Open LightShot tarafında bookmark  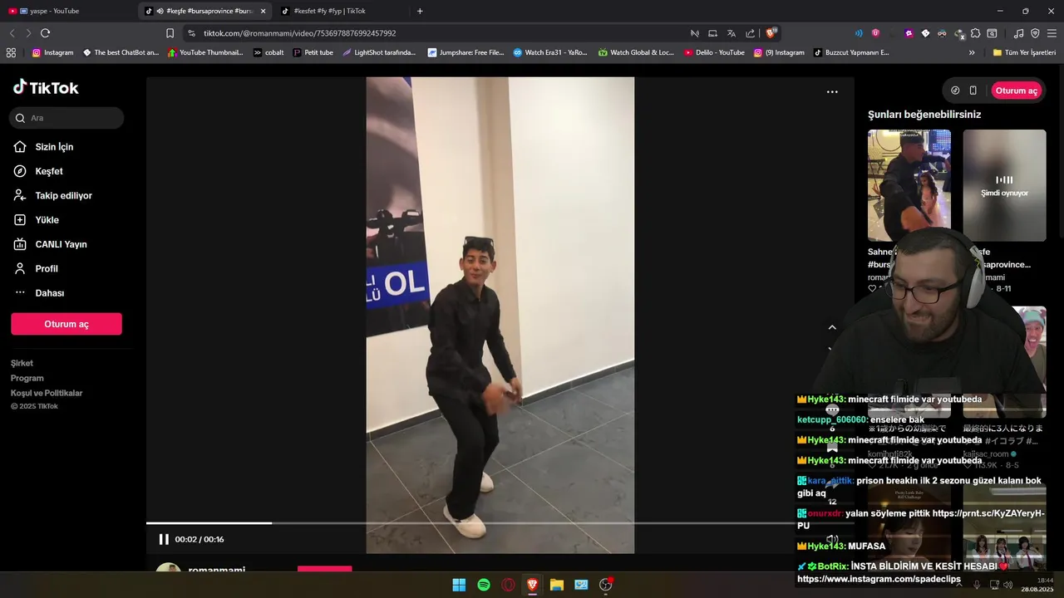(379, 52)
